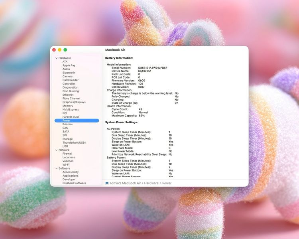This screenshot has width=299, height=239.
Task: Open Wi-Fi network information
Action: 66,165
